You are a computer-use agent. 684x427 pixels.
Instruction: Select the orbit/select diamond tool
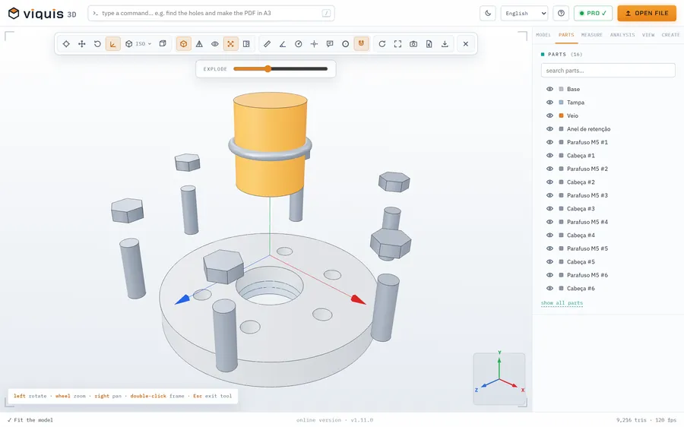pos(66,43)
